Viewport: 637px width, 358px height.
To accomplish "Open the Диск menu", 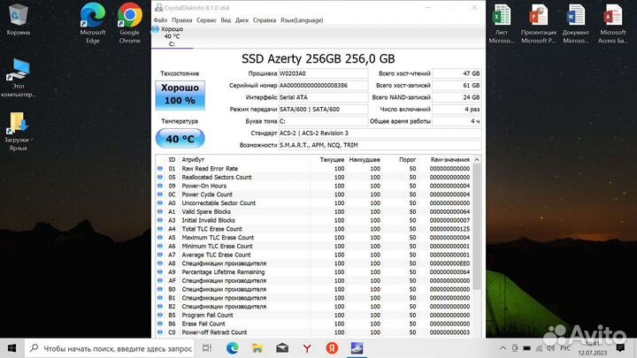I will coord(242,19).
